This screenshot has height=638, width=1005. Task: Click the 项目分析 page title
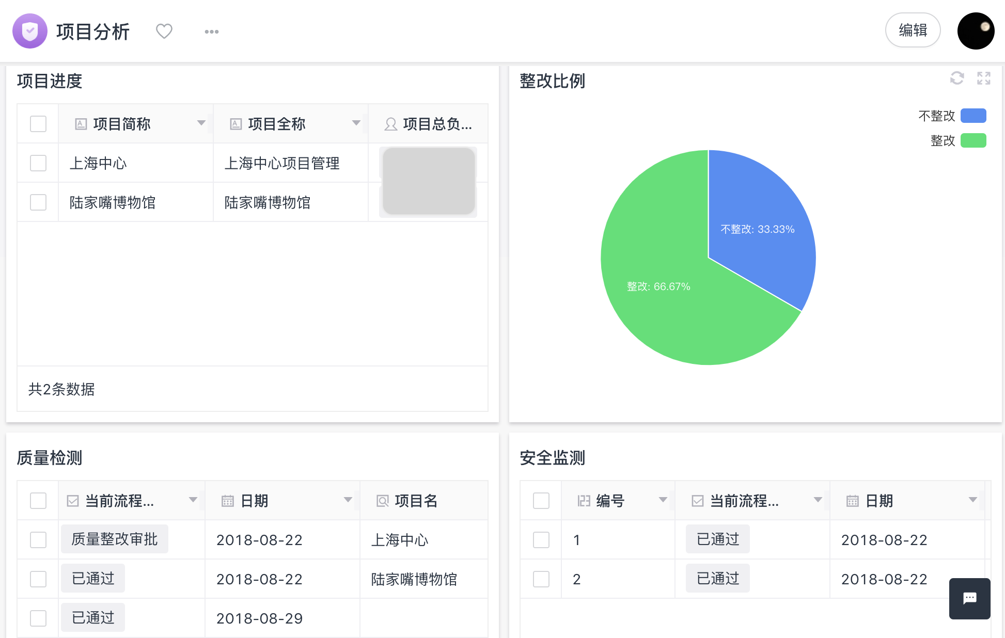point(93,31)
